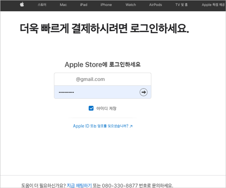
Task: Open the iPhone menu item
Action: [106, 5]
